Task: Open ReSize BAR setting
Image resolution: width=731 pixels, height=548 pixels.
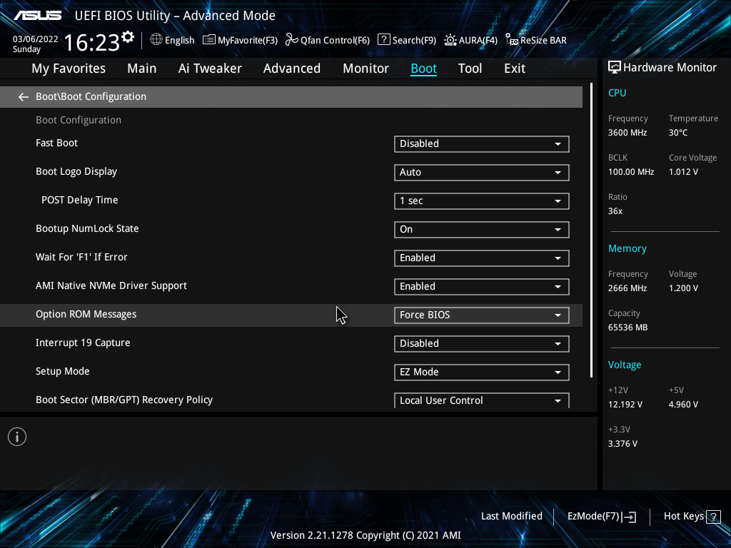Action: [x=536, y=40]
